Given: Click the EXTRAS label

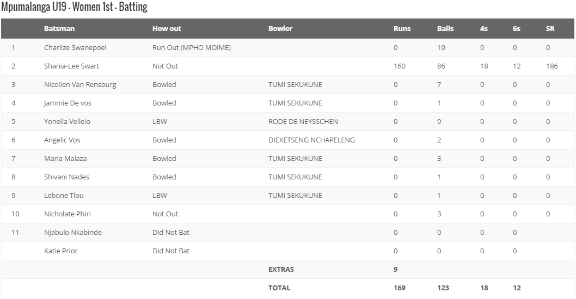Looking at the screenshot, I should [281, 270].
